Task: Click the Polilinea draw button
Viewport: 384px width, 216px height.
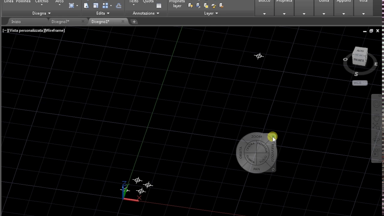Action: click(x=23, y=2)
